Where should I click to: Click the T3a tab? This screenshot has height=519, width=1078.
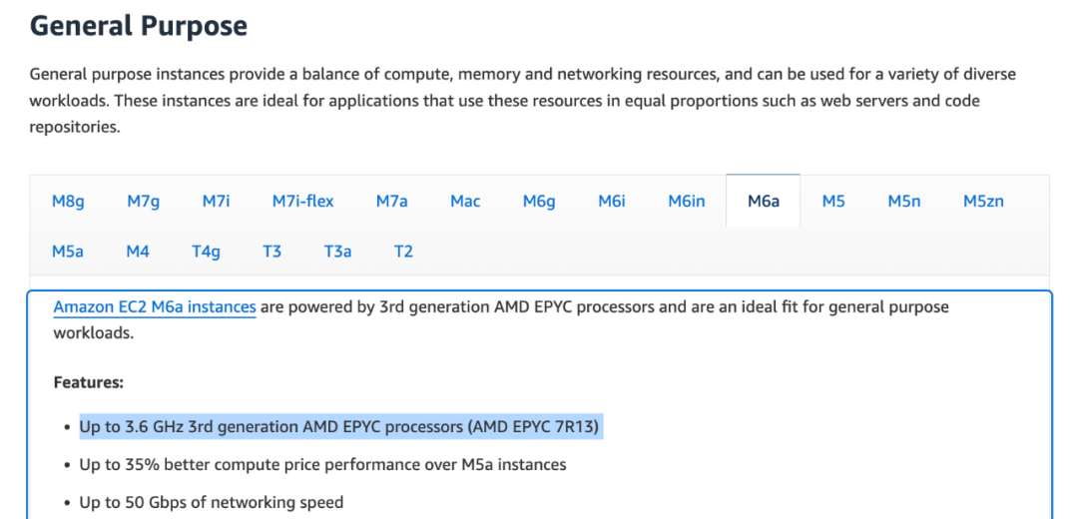coord(337,252)
